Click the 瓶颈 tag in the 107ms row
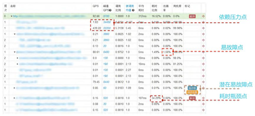Image resolution: width=255 pixels, height=116 pixels. coord(192,98)
